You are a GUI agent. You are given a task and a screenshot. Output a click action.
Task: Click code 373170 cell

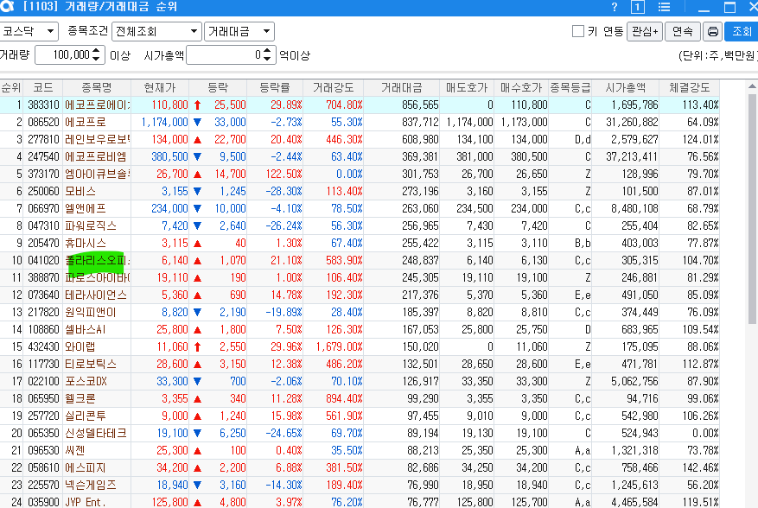tap(43, 174)
